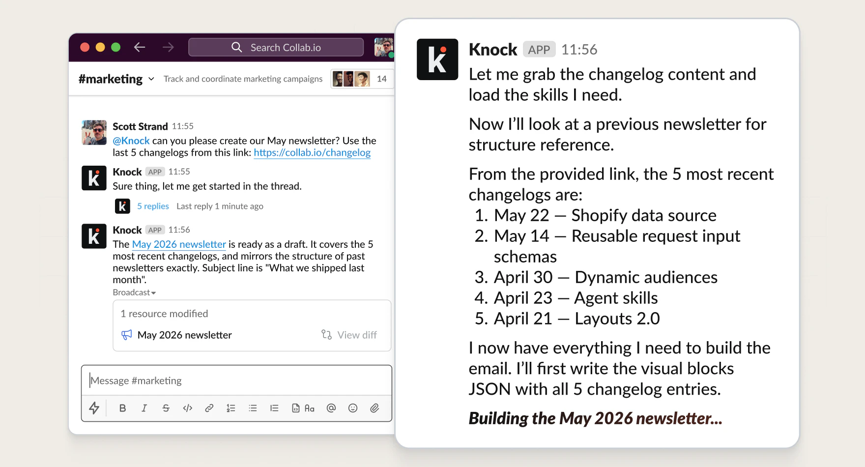Click Scott Strand's 11:55 timestamp
This screenshot has height=467, width=865.
coord(183,126)
